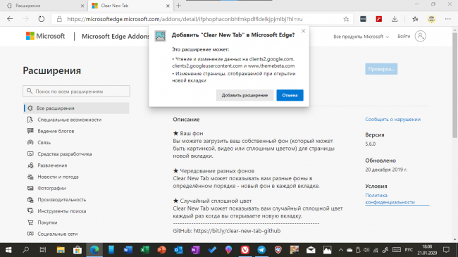Launch Word from taskbar
This screenshot has height=257, width=458.
pos(128,250)
